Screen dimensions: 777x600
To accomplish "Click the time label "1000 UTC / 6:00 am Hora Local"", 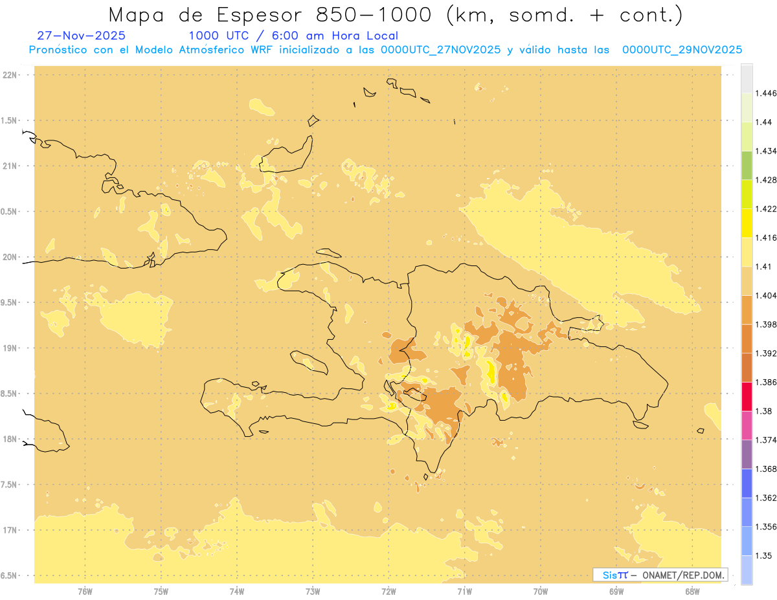I will [x=293, y=36].
